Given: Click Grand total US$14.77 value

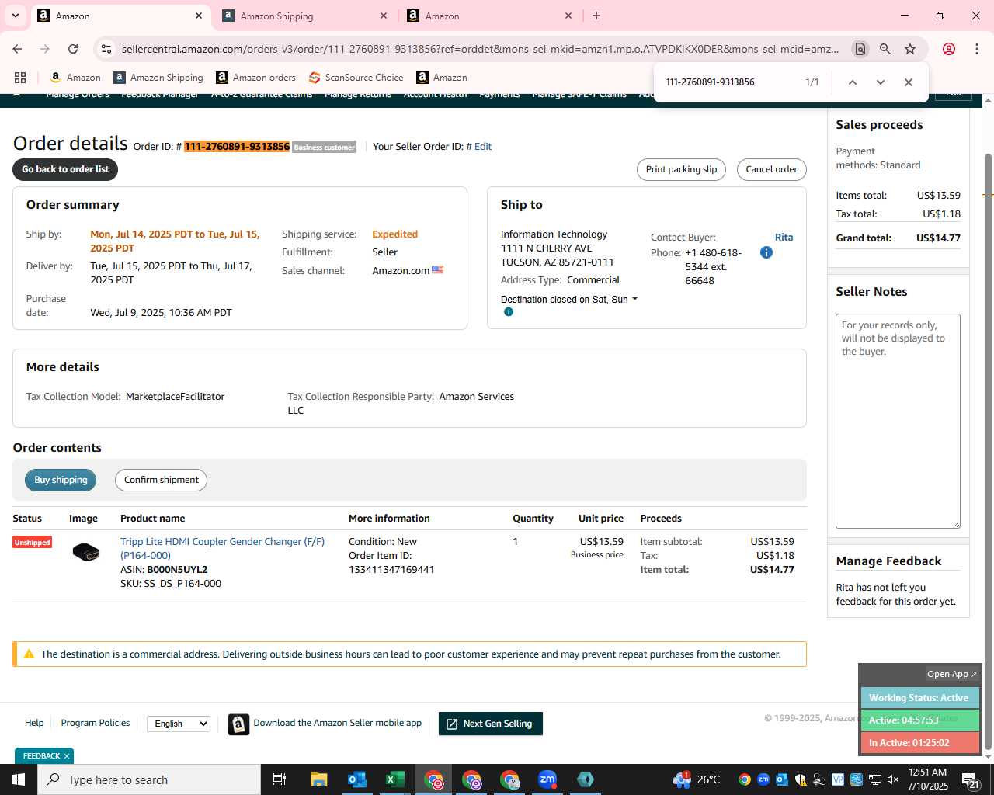Looking at the screenshot, I should click(938, 238).
